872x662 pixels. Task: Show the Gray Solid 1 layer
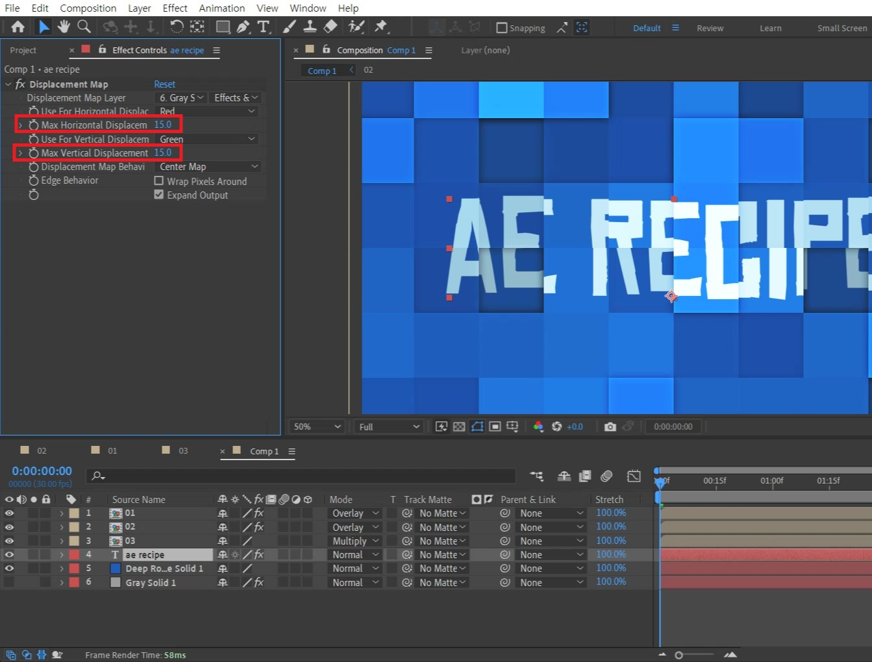pos(9,582)
